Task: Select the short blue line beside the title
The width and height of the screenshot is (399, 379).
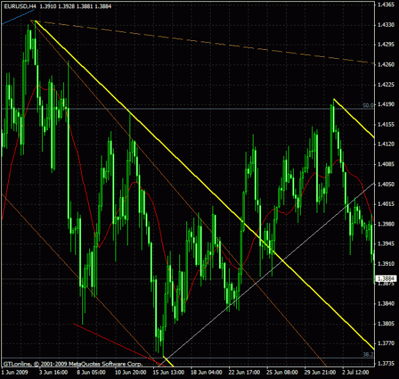Action: tap(18, 17)
